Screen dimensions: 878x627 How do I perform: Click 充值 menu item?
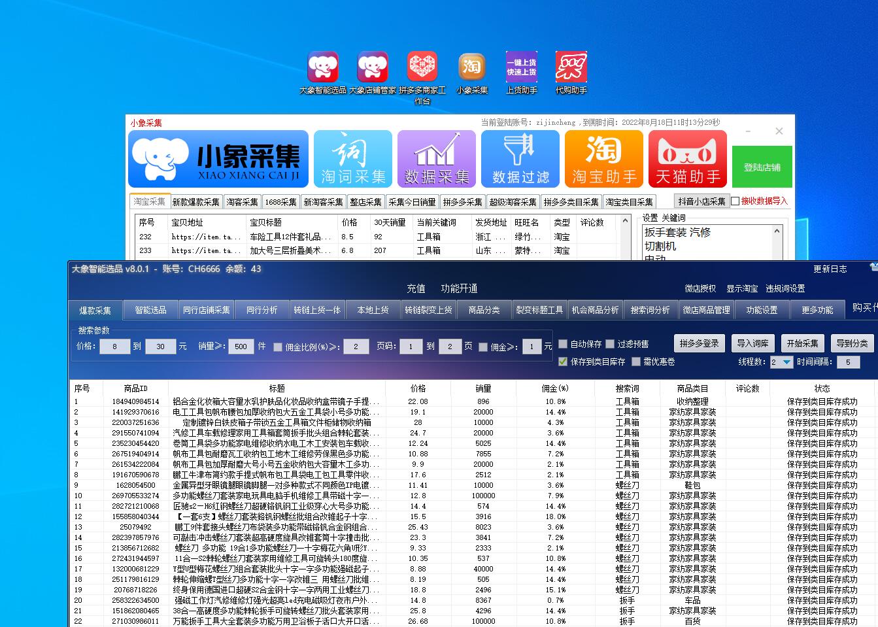pyautogui.click(x=416, y=288)
